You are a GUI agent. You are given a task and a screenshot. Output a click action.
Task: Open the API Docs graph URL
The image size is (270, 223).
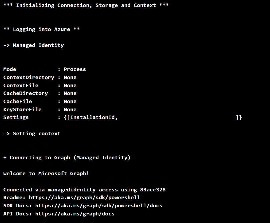(75, 214)
